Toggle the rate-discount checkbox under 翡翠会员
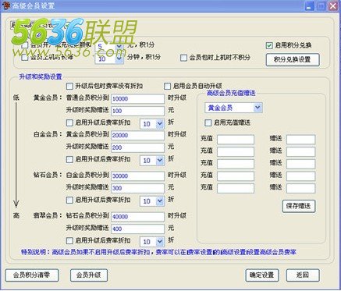 69,240
